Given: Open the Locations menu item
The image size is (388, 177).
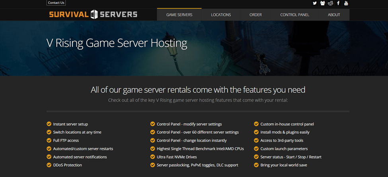Looking at the screenshot, I should [x=221, y=15].
